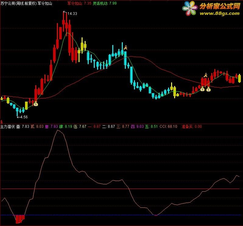Click the 4.56 low price label
This screenshot has height=226, width=243.
tap(24, 117)
